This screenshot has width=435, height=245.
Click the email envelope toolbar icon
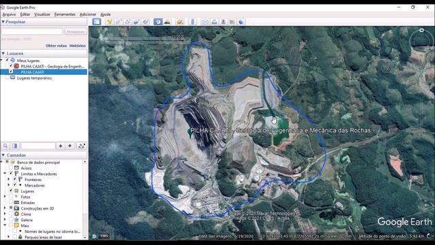[x=205, y=22]
